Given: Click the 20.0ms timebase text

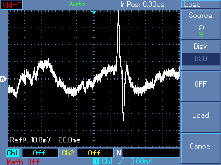Looking at the screenshot, I should [69, 140].
